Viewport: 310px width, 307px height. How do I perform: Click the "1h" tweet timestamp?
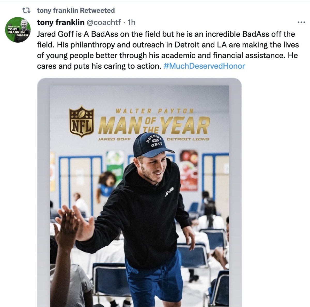pos(131,22)
